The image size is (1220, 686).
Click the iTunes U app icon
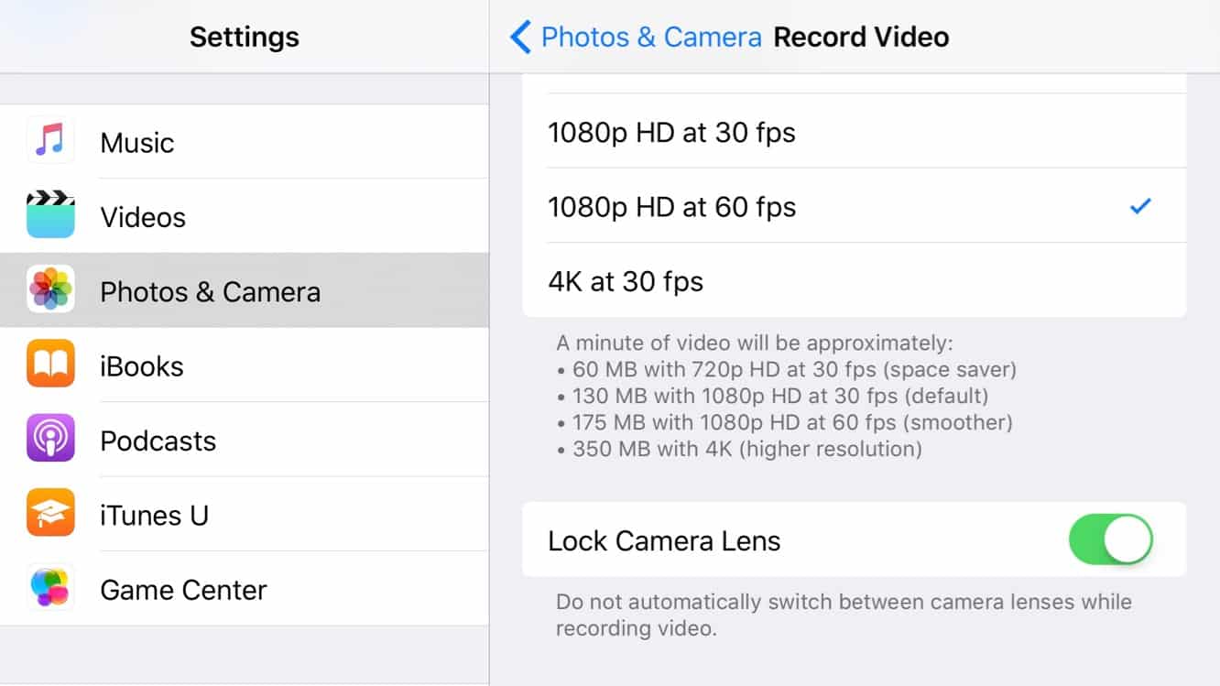pyautogui.click(x=50, y=514)
